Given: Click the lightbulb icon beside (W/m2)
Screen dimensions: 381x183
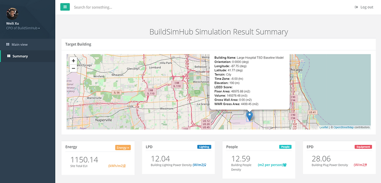Looking at the screenshot, I should pyautogui.click(x=205, y=165).
